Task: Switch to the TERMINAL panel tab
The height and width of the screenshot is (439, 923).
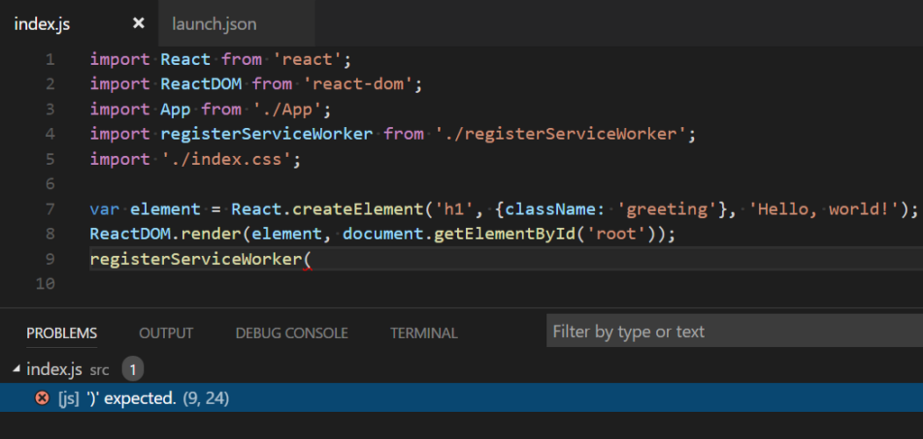Action: (x=424, y=333)
